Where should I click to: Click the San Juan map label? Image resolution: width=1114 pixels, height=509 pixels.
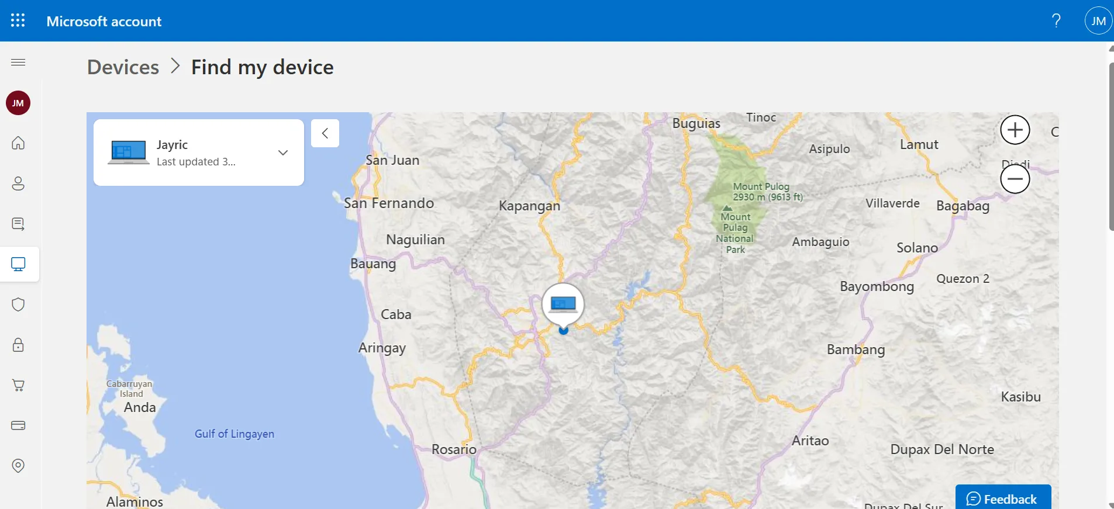pyautogui.click(x=392, y=160)
